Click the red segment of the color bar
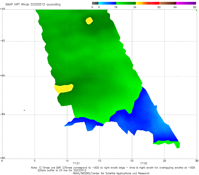199x175 pixels. [154, 3]
